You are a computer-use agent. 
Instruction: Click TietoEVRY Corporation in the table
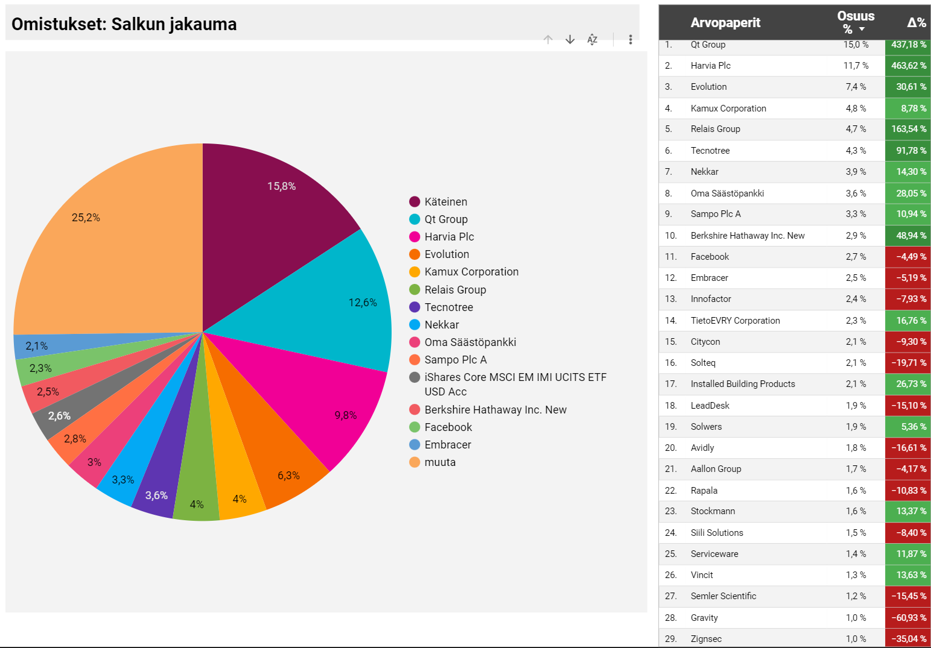[735, 321]
